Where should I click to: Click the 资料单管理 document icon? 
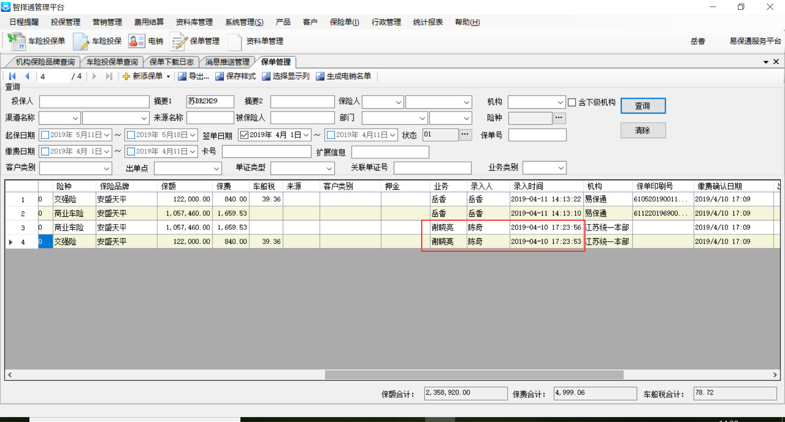[x=235, y=41]
